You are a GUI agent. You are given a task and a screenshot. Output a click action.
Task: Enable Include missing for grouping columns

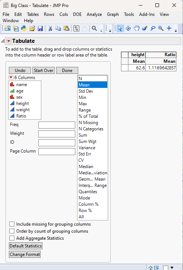12,224
